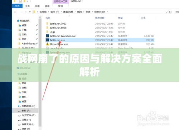Image resolution: width=179 pixels, height=130 pixels.
Task: Expand breadcrumb chevron after 软件 (F:)
Action: (x=61, y=12)
